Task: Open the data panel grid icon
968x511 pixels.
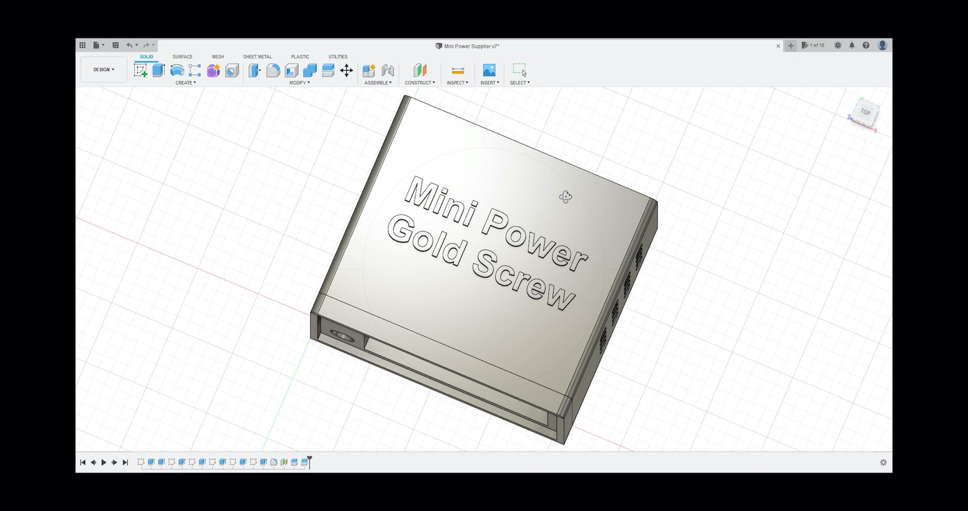Action: tap(82, 45)
